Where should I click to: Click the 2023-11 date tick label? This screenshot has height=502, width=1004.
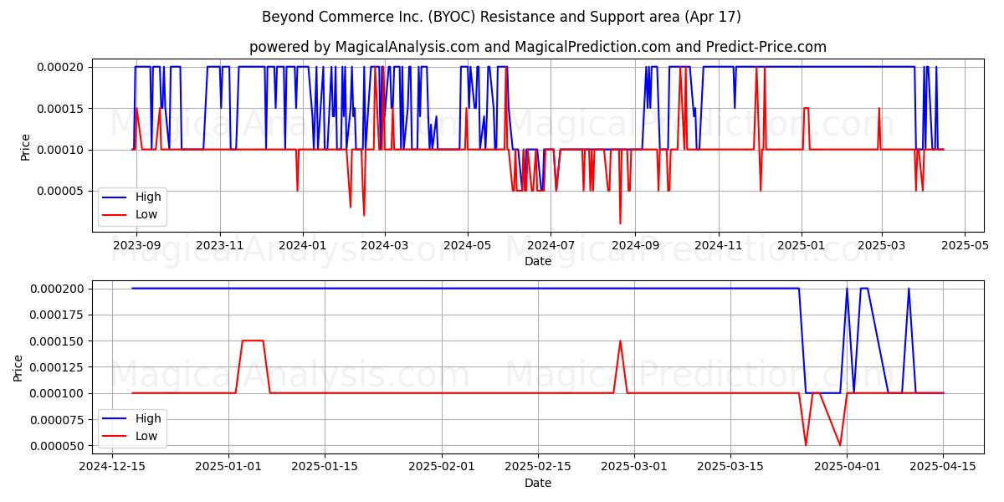(220, 245)
